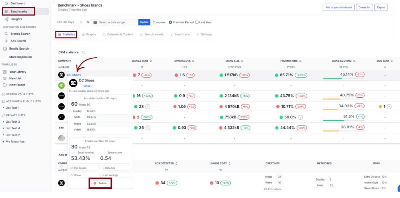Switch to the Statistics tab
This screenshot has height=198, width=400.
click(66, 35)
